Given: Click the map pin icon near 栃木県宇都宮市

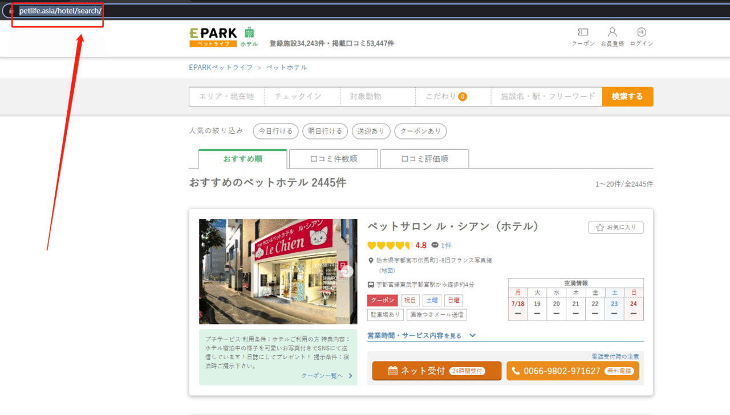Looking at the screenshot, I should (x=372, y=260).
